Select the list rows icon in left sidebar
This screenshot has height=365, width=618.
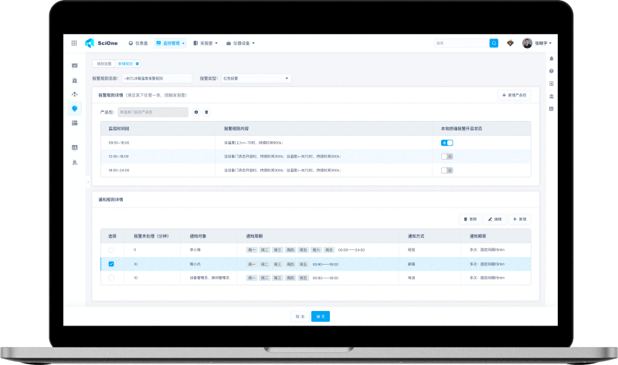74,123
